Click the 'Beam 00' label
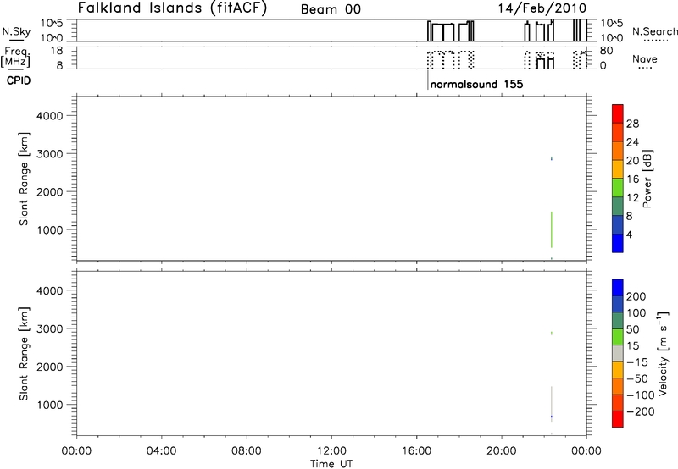The image size is (678, 469). click(x=331, y=9)
